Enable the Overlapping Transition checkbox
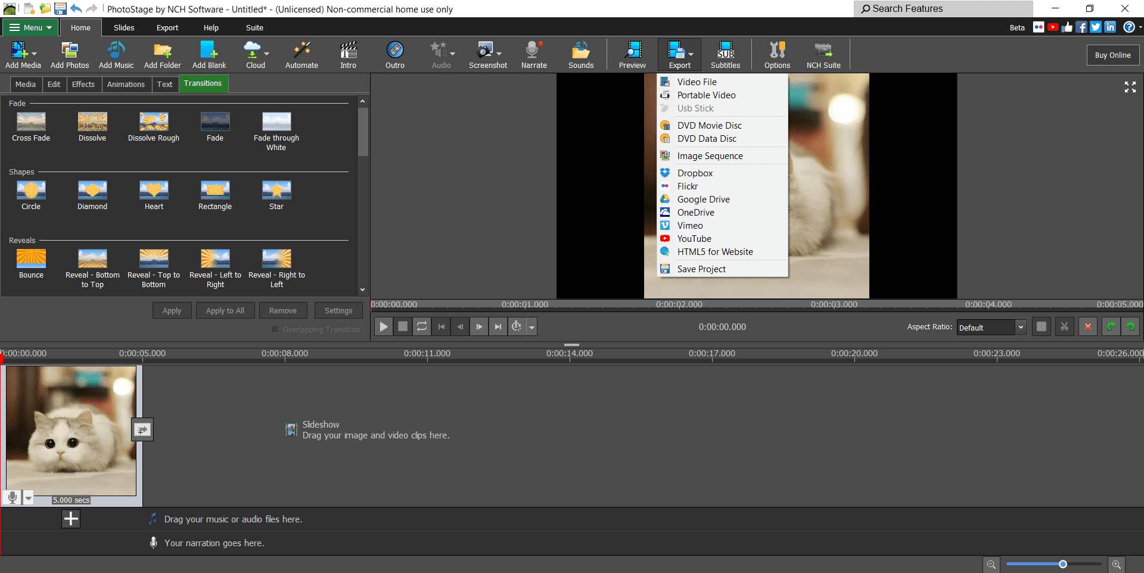The width and height of the screenshot is (1144, 573). point(275,329)
